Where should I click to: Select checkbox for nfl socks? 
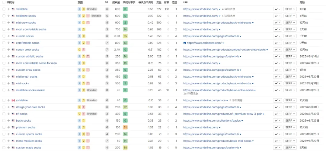(4, 114)
